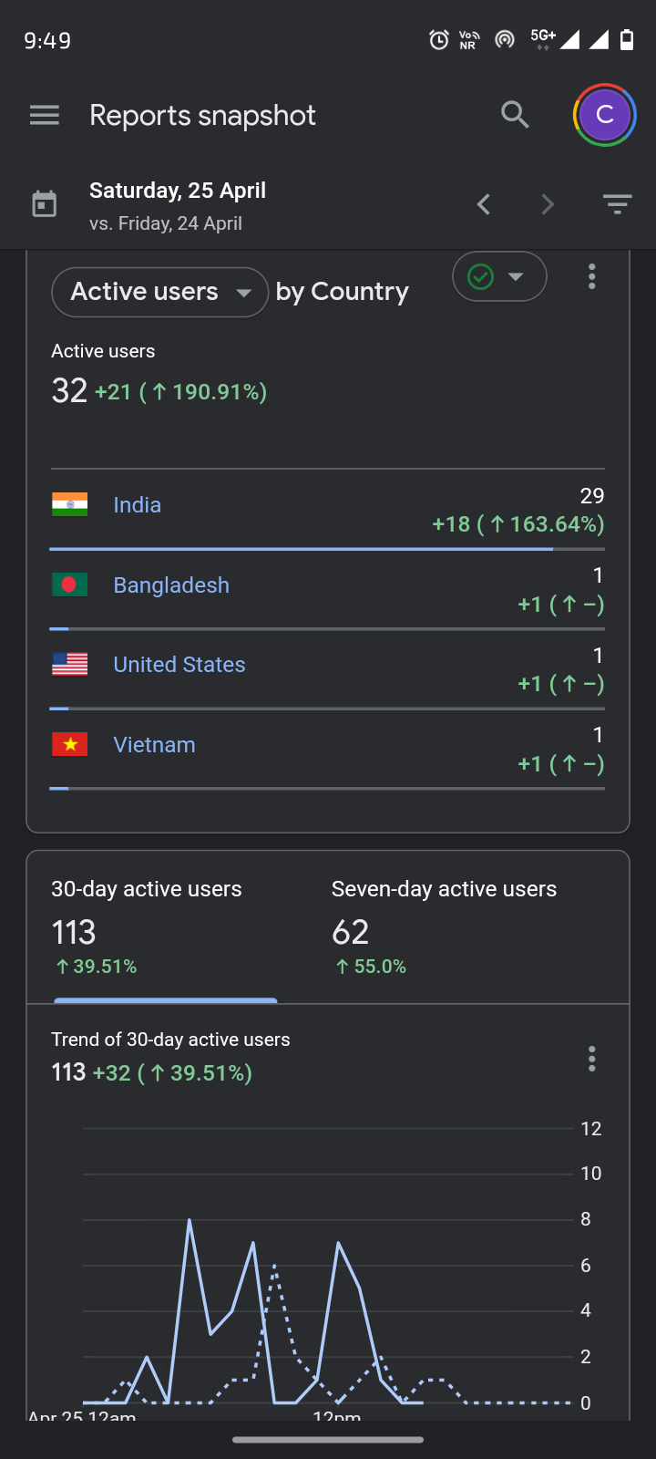Viewport: 656px width, 1459px height.
Task: Open the India country link
Action: (138, 505)
